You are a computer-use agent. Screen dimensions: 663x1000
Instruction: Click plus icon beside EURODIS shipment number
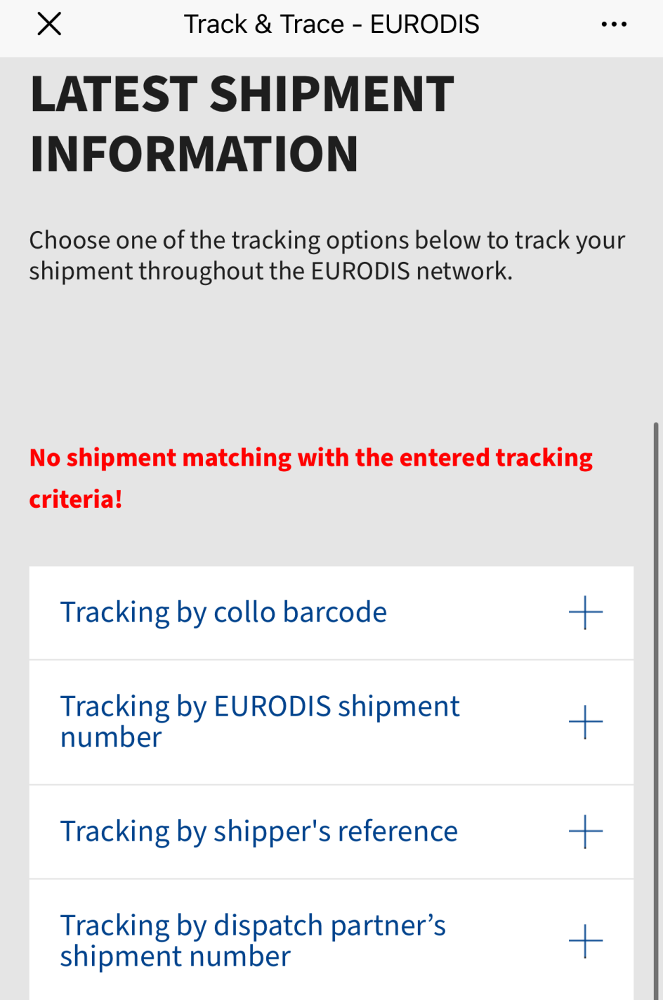[586, 723]
